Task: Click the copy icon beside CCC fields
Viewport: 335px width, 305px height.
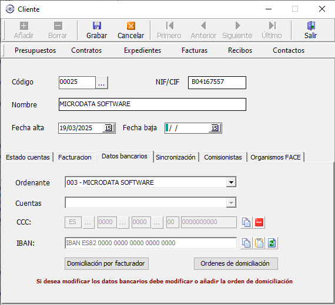Action: click(x=246, y=222)
